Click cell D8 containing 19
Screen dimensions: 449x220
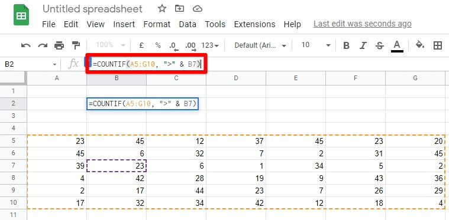coord(236,178)
